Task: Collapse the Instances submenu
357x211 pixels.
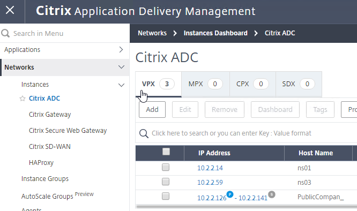Action: (121, 85)
